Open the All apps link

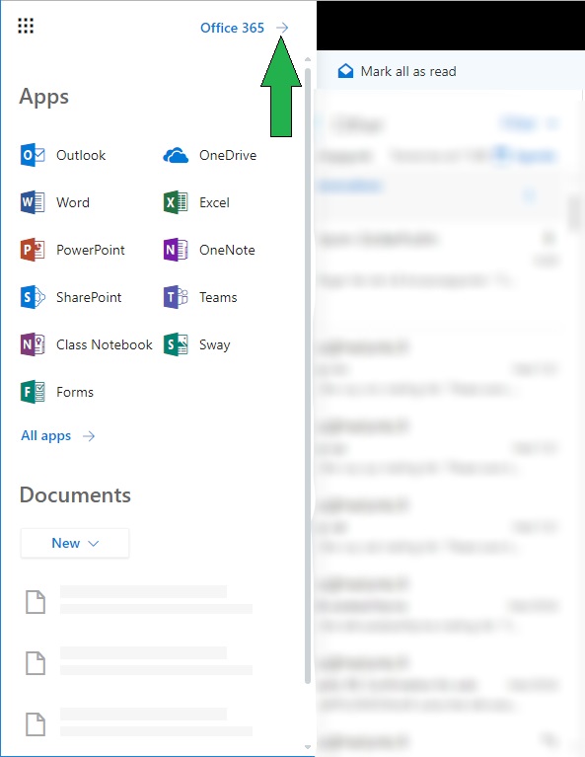(x=45, y=436)
